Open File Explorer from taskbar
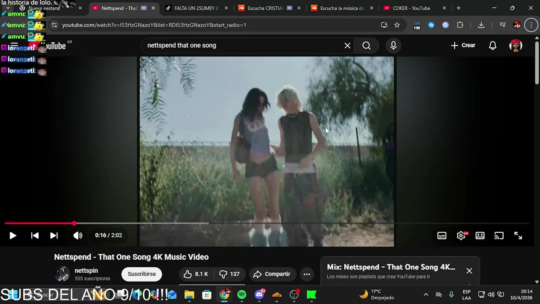This screenshot has width=540, height=304. click(x=189, y=295)
